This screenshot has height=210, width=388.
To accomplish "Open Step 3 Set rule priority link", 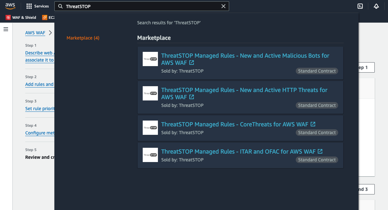I will coord(39,109).
